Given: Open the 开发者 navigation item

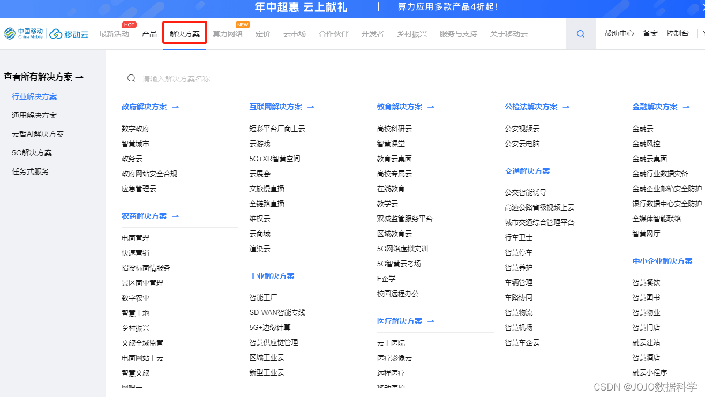Looking at the screenshot, I should [373, 34].
